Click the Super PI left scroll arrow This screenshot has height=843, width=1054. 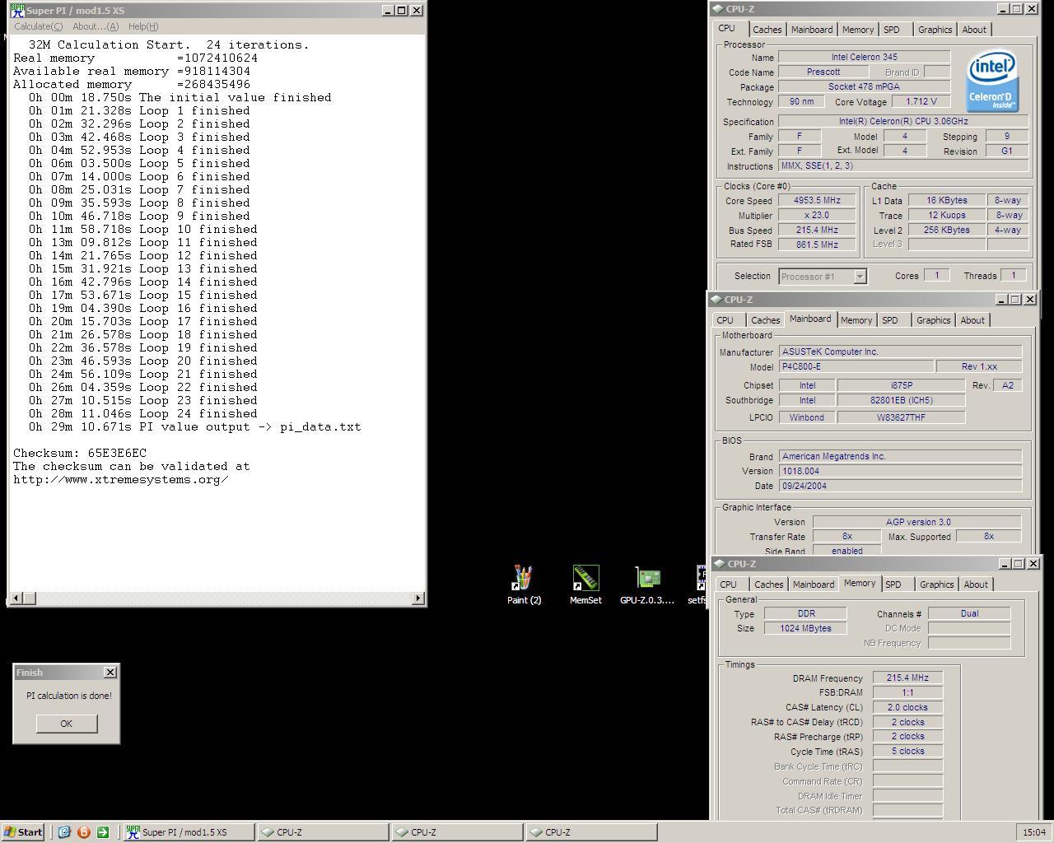pyautogui.click(x=15, y=598)
